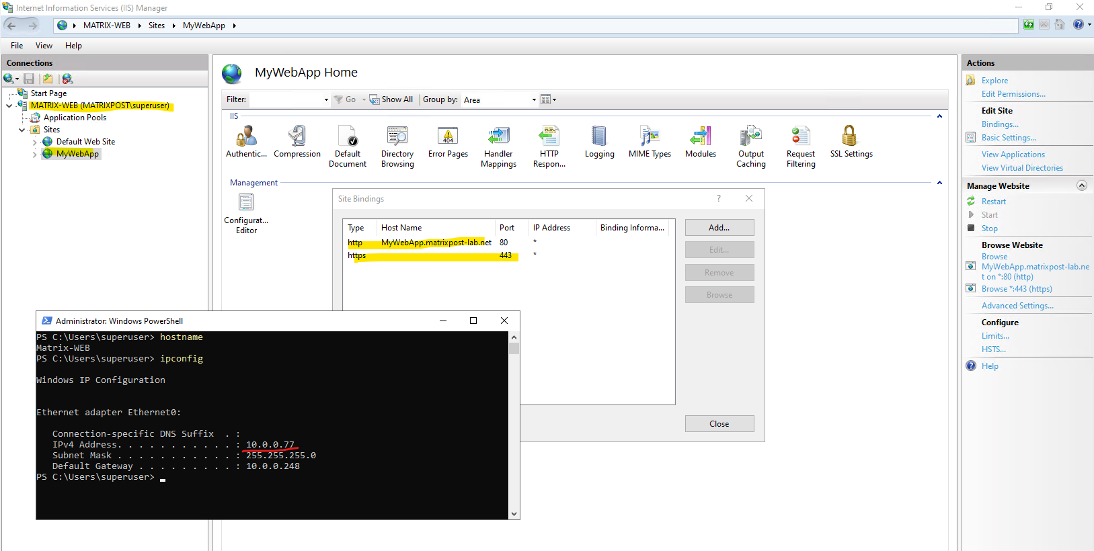This screenshot has width=1094, height=551.
Task: Open the Filter dropdown
Action: (326, 99)
